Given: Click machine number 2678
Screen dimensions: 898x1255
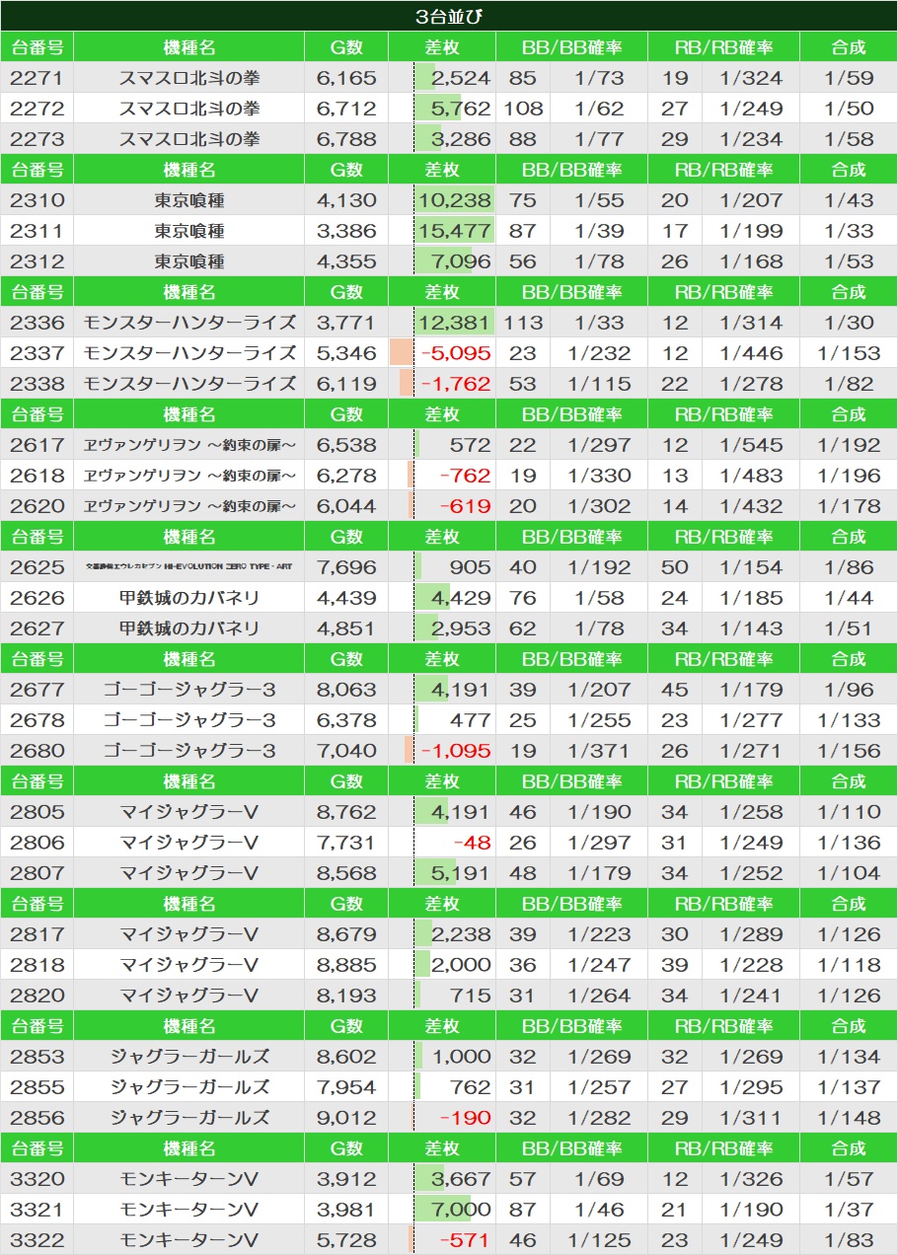Looking at the screenshot, I should point(37,720).
